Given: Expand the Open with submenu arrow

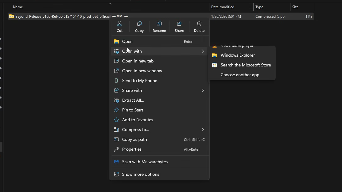Looking at the screenshot, I should coord(203,51).
